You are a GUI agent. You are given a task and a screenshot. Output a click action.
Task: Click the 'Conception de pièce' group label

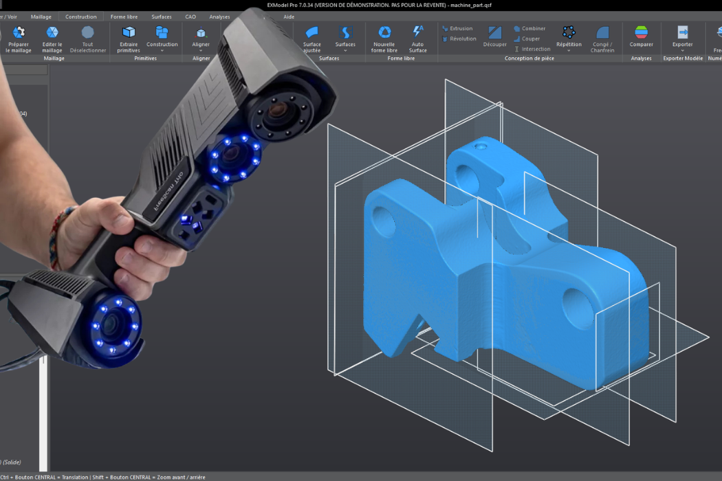[529, 58]
